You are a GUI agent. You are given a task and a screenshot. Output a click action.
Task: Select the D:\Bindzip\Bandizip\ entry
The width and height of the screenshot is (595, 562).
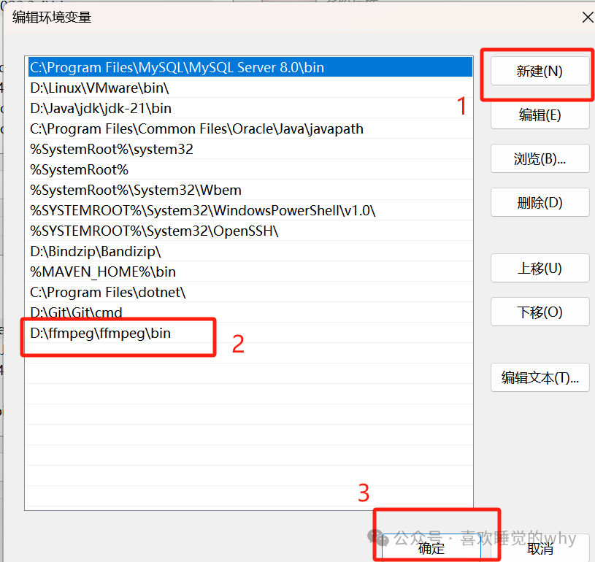click(250, 252)
